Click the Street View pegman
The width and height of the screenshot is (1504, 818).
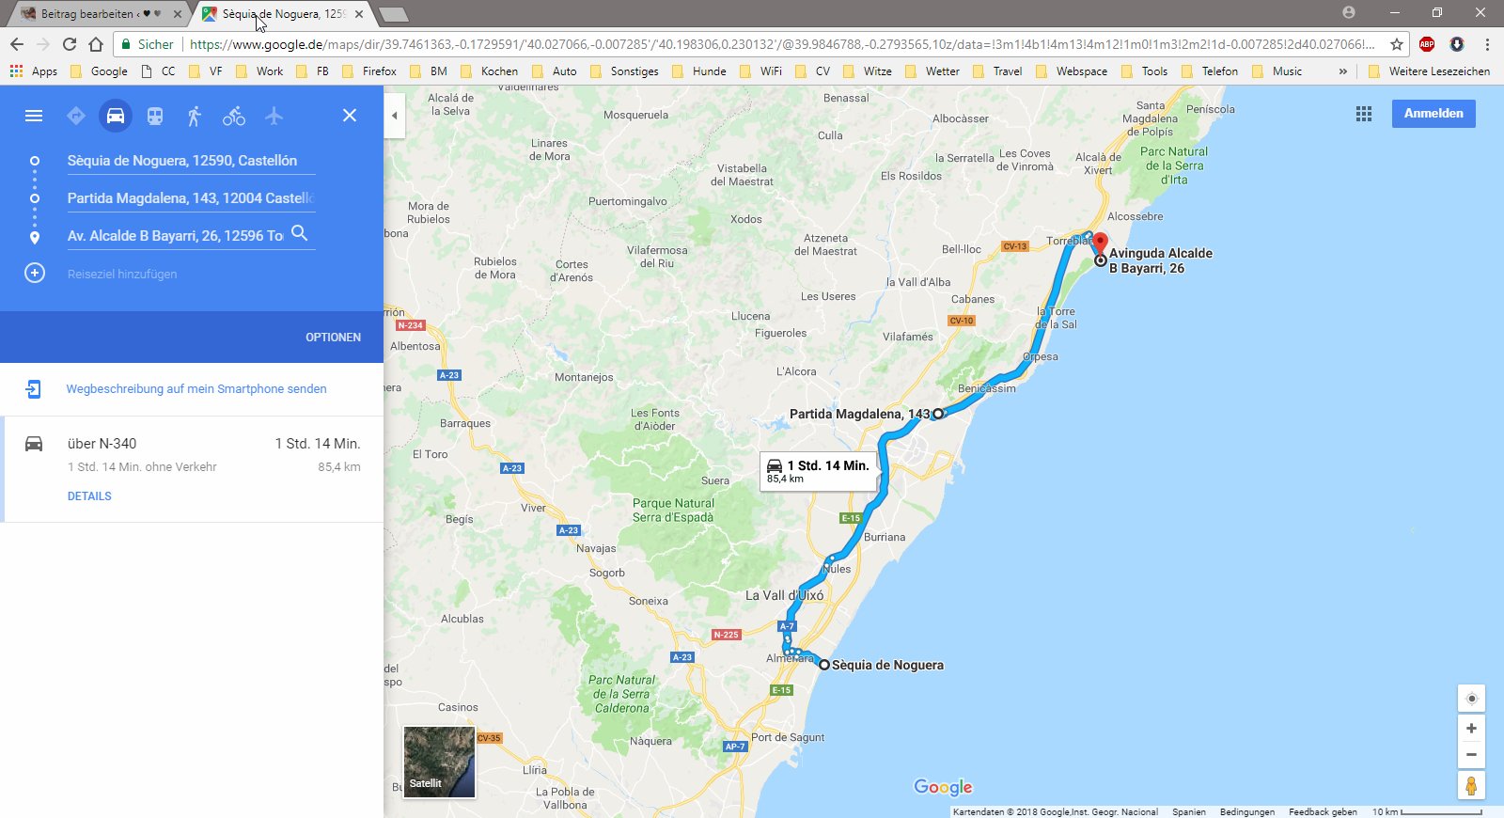coord(1471,785)
